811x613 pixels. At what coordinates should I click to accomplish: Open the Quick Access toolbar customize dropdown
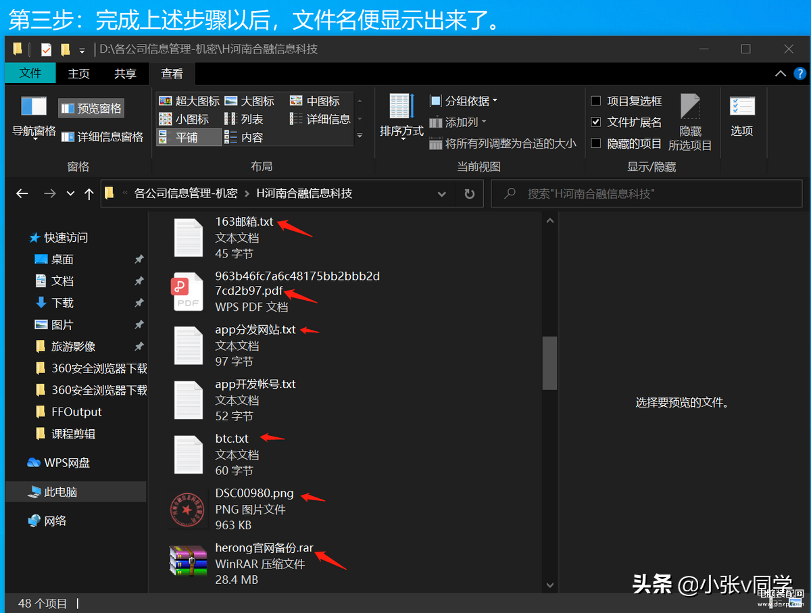click(x=82, y=50)
